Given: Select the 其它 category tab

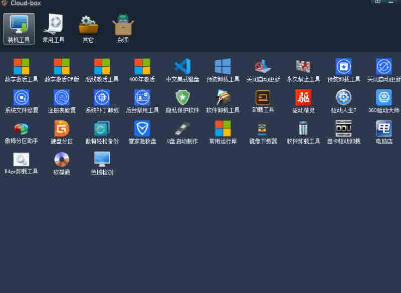Looking at the screenshot, I should point(88,29).
